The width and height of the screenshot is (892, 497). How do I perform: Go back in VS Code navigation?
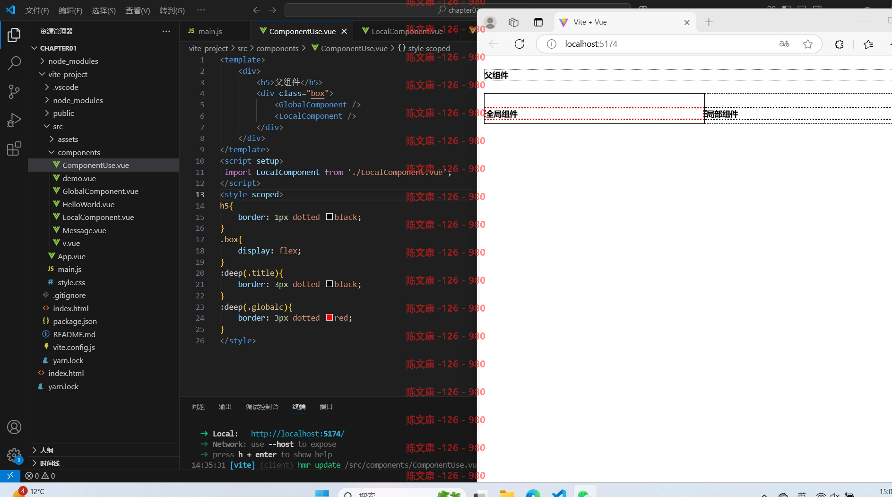tap(257, 10)
